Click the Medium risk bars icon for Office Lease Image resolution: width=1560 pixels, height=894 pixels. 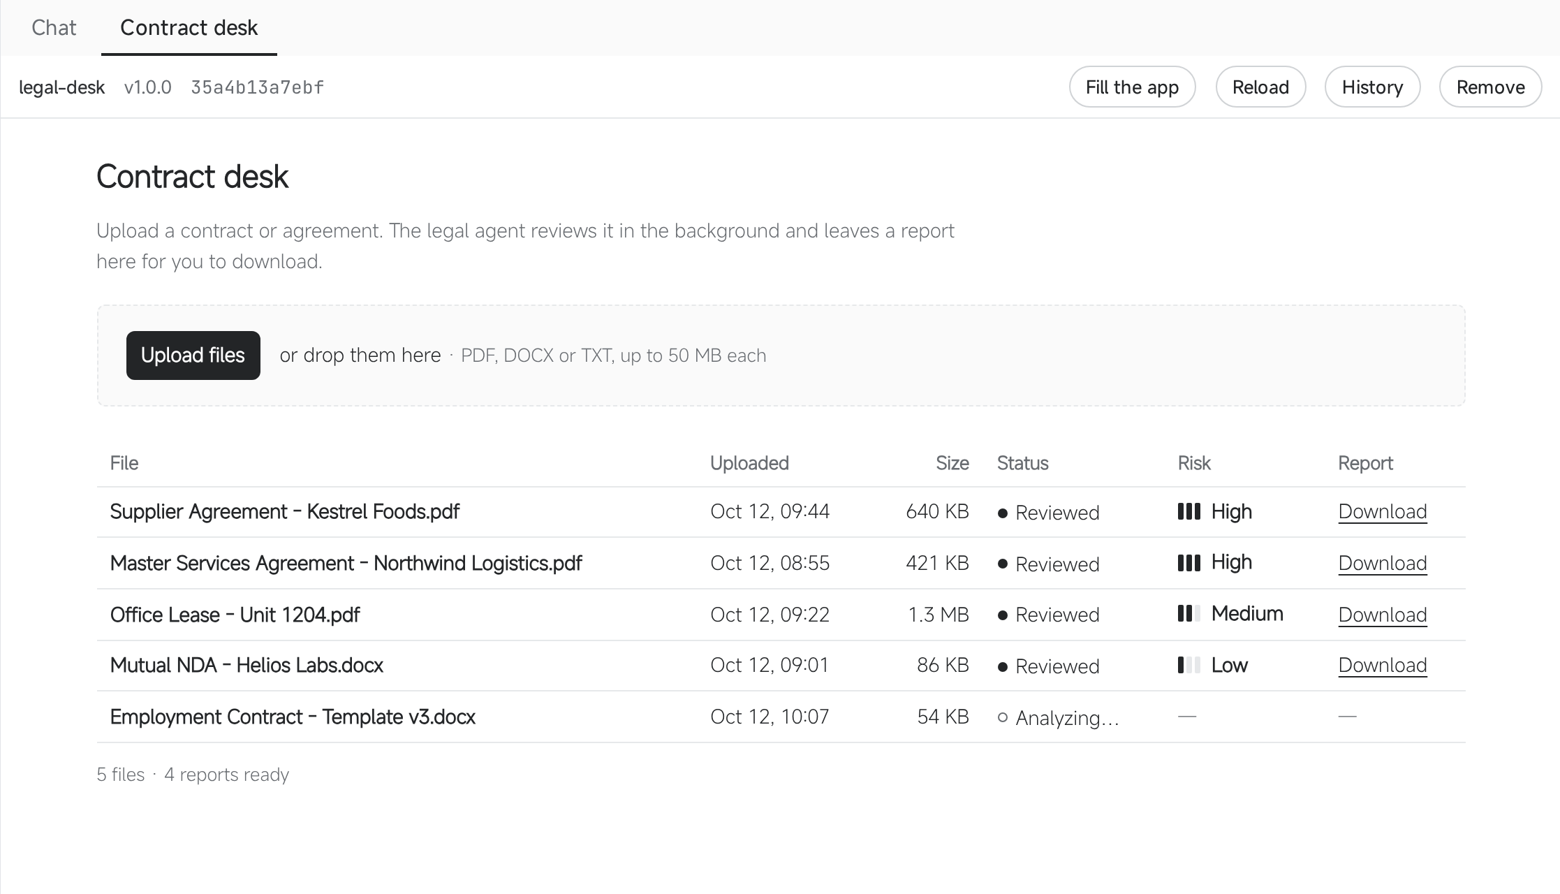[1189, 614]
